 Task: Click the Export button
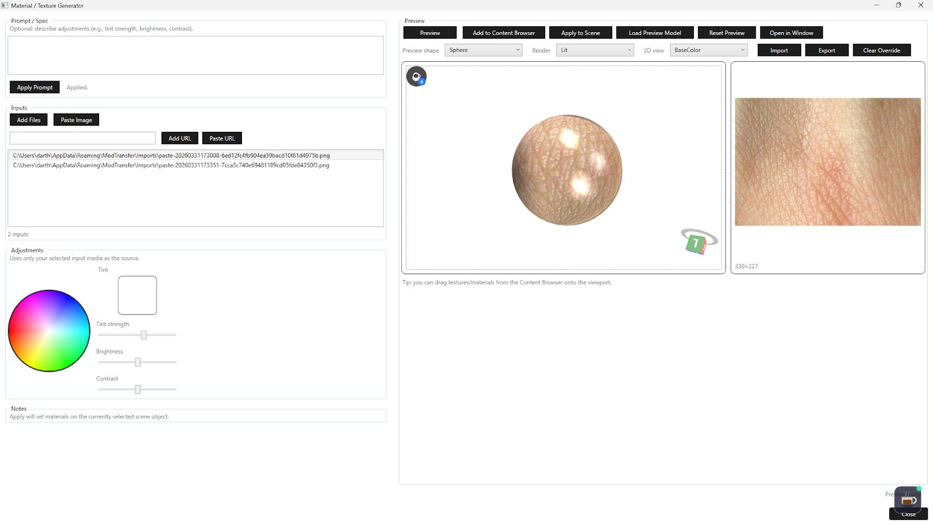(x=827, y=50)
